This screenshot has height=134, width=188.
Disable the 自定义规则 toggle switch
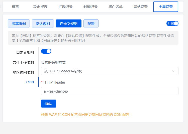point(46,51)
